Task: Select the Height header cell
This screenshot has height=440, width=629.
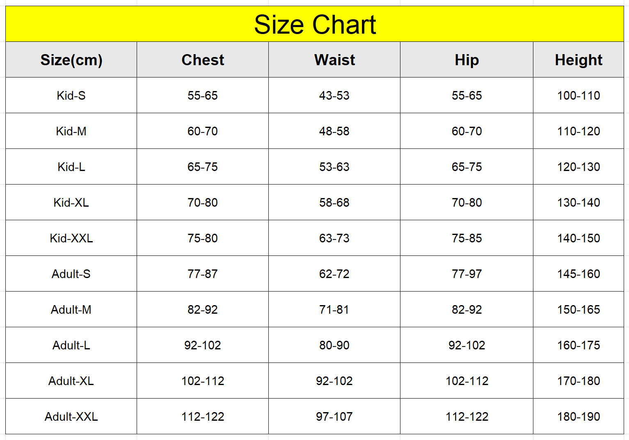Action: point(579,59)
